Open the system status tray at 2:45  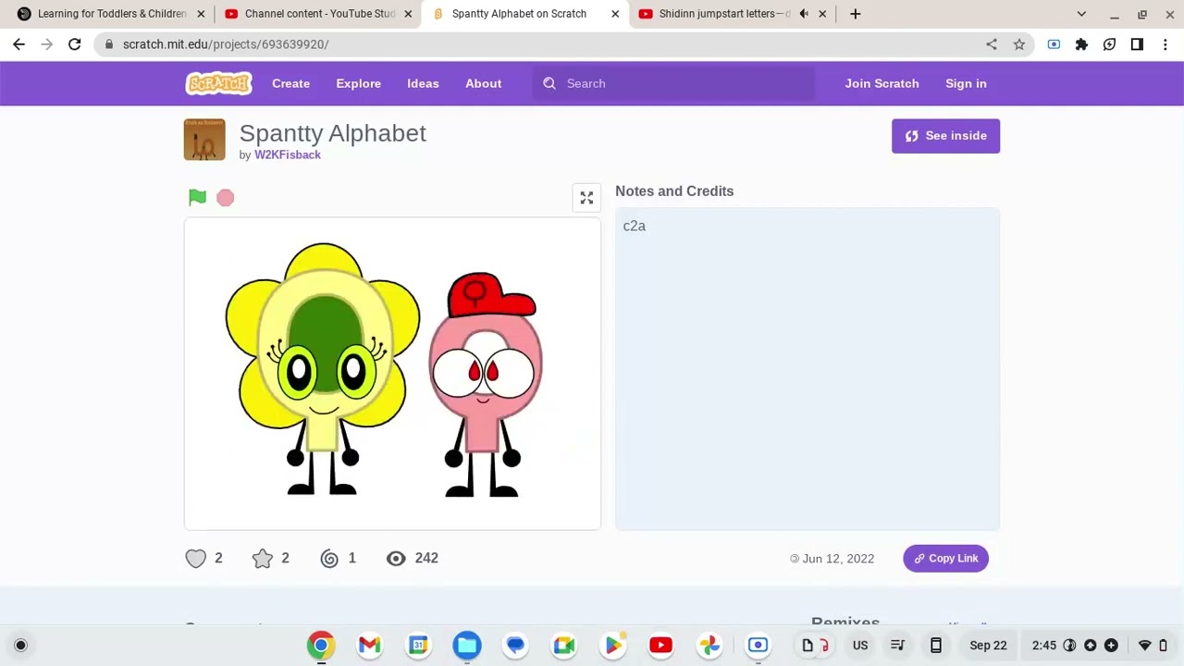[1100, 646]
